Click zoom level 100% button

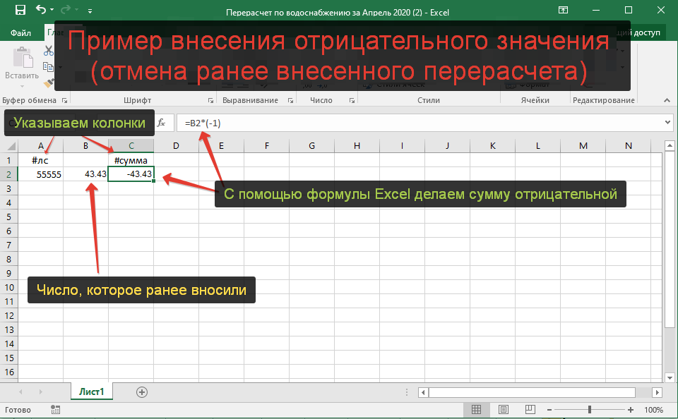[653, 410]
